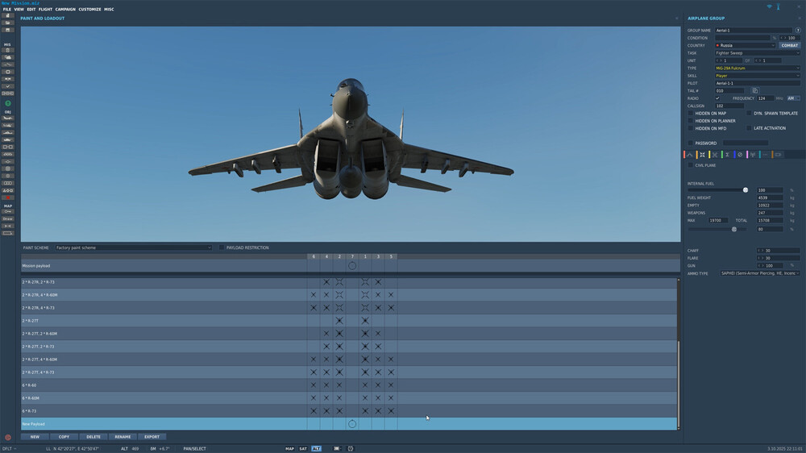Toggle Late Activation checkbox
Viewport: 806px width, 453px height.
[749, 128]
